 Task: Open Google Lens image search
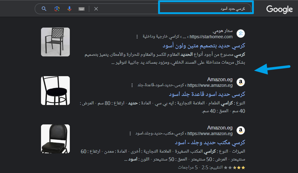(x=57, y=9)
